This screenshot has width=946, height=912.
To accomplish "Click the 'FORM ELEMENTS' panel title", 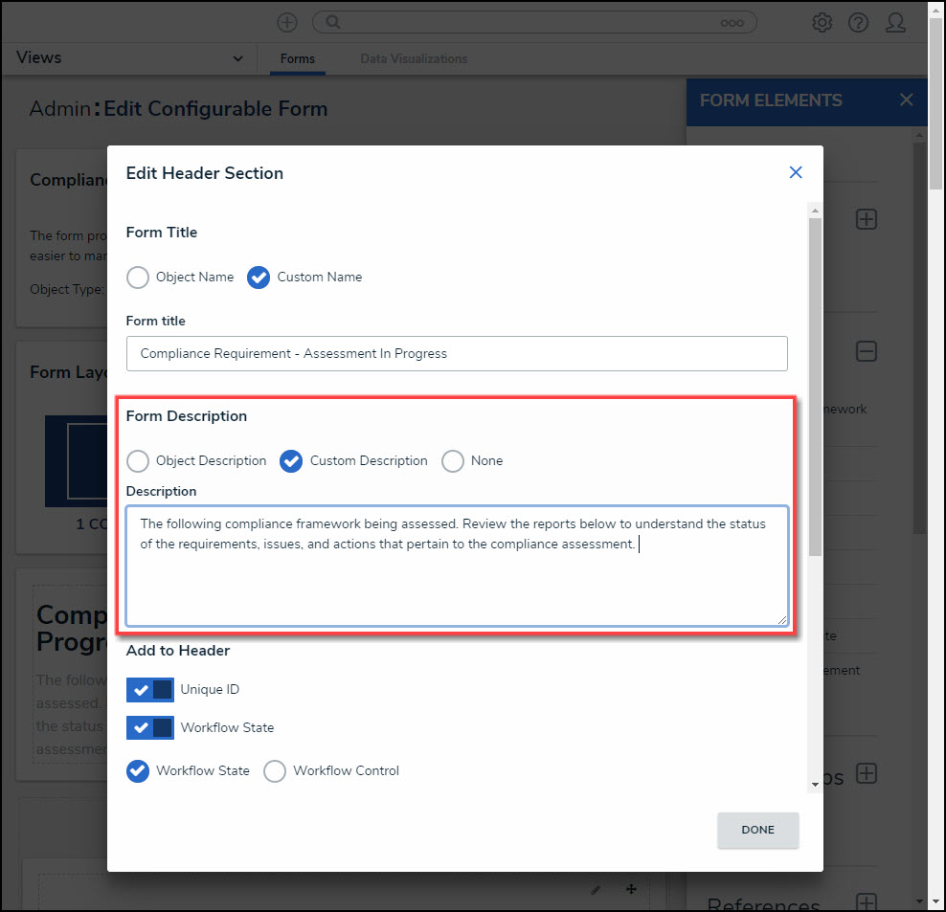I will click(x=771, y=100).
